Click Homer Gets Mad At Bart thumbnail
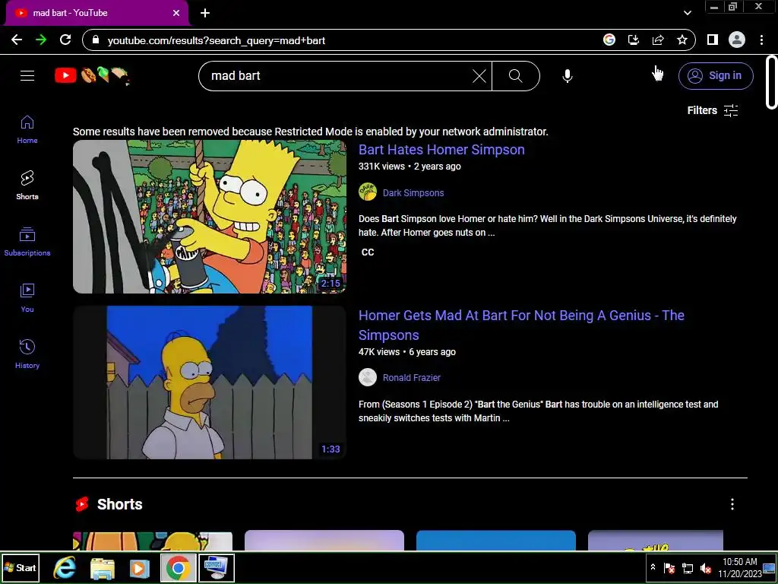This screenshot has width=778, height=584. point(210,382)
